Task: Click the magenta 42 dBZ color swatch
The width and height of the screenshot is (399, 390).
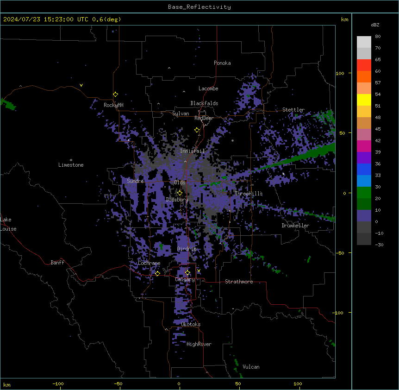Action: tap(364, 146)
